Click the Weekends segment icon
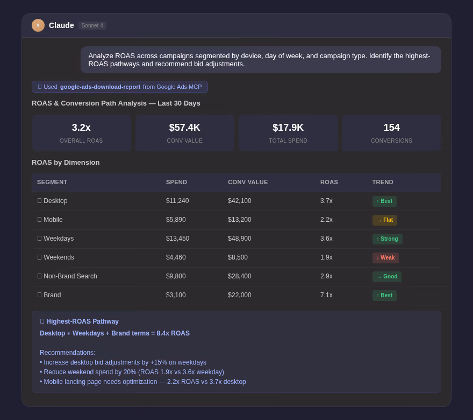 (x=40, y=257)
